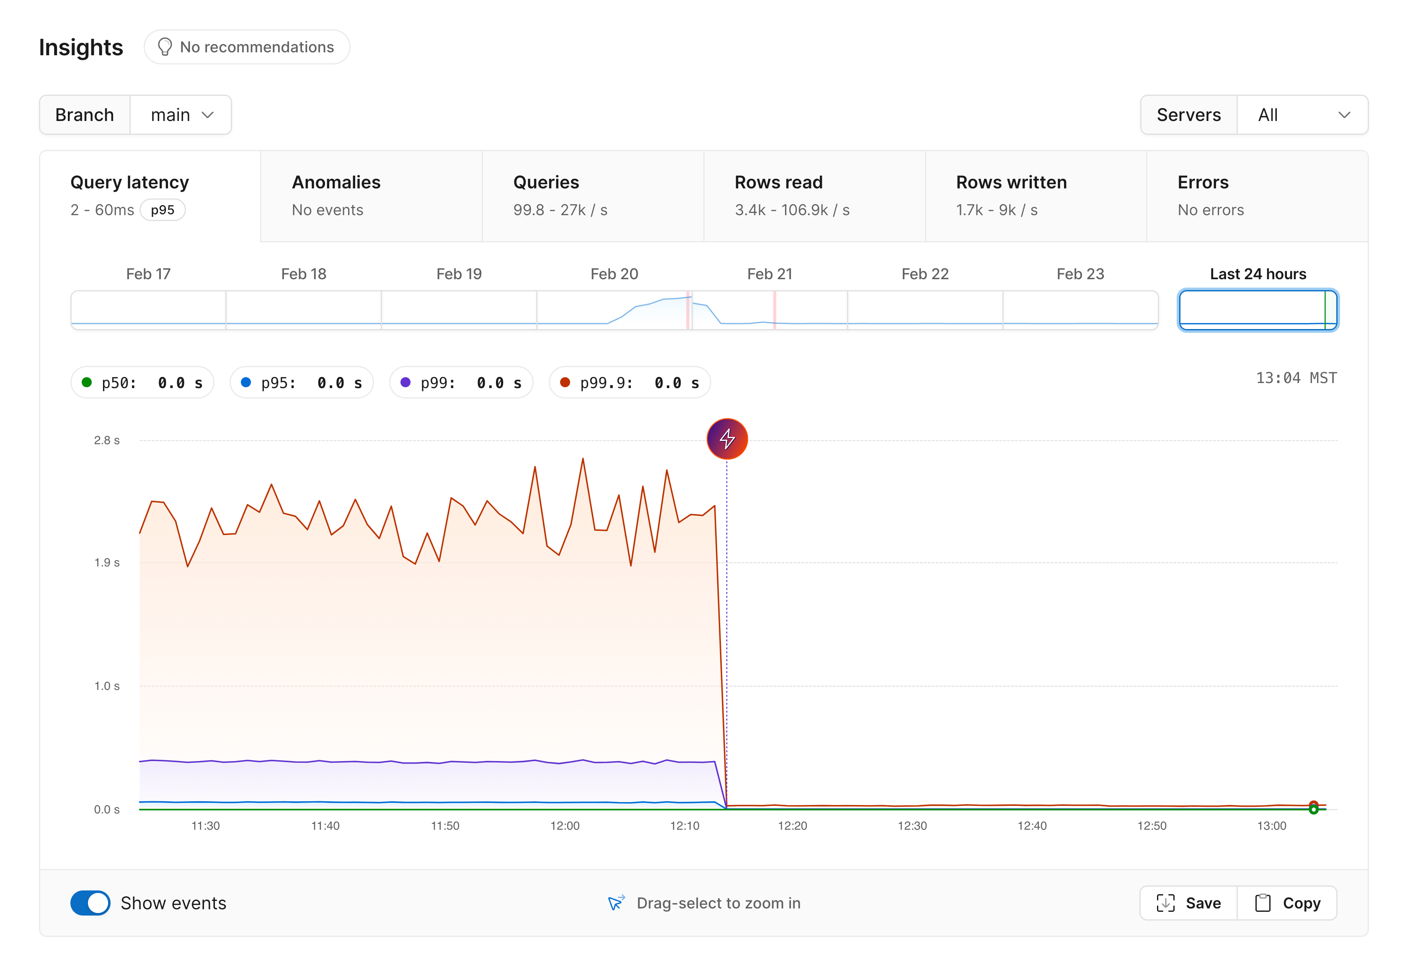The width and height of the screenshot is (1405, 957).
Task: Click the lightning event marker on the chart
Action: (727, 439)
